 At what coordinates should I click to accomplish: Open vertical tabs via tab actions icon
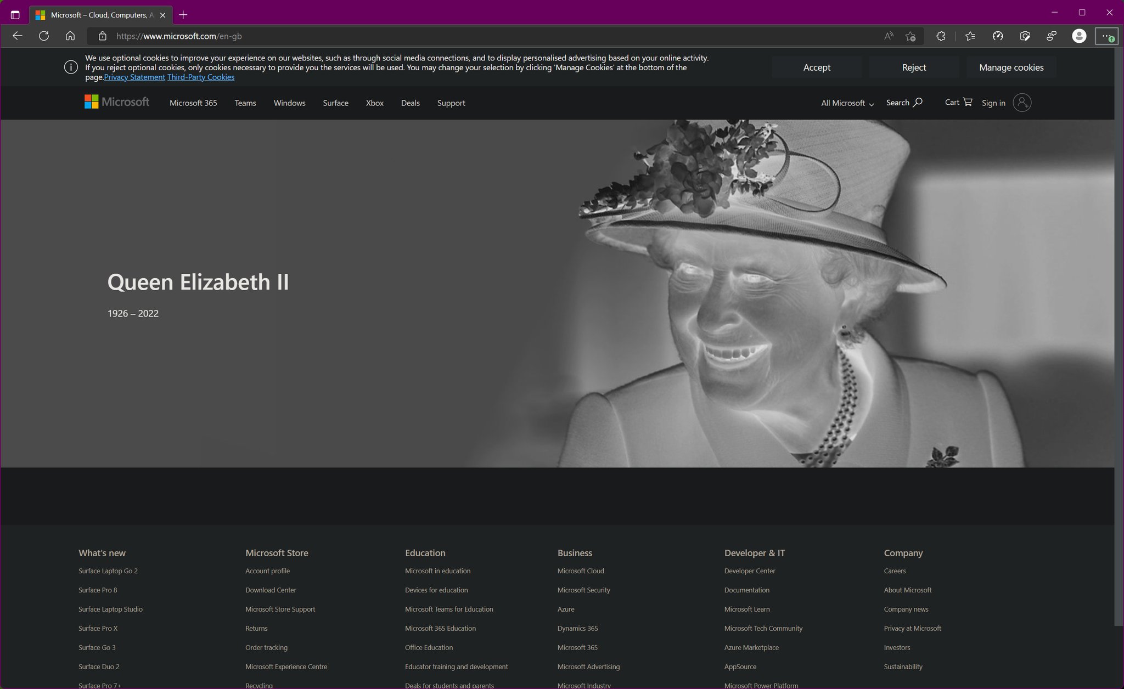15,15
